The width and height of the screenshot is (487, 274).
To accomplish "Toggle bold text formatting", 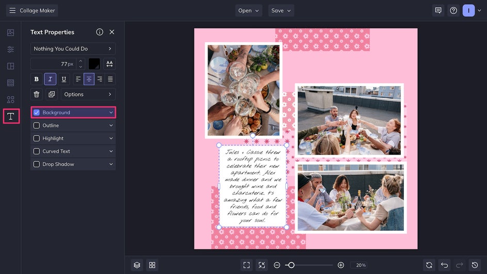I will tap(36, 79).
